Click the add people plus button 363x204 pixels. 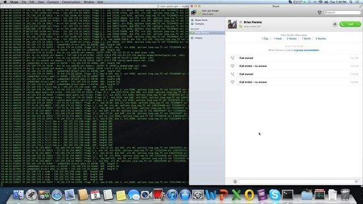pos(335,24)
